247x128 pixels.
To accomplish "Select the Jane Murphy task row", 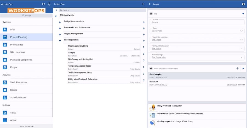I will click(x=197, y=76).
